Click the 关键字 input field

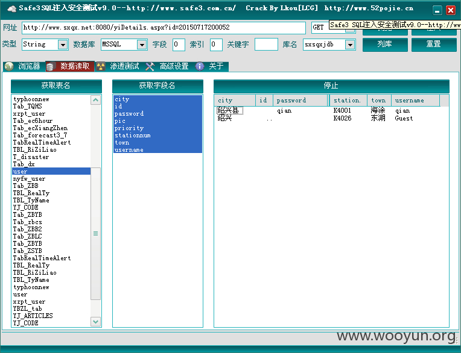pyautogui.click(x=266, y=45)
